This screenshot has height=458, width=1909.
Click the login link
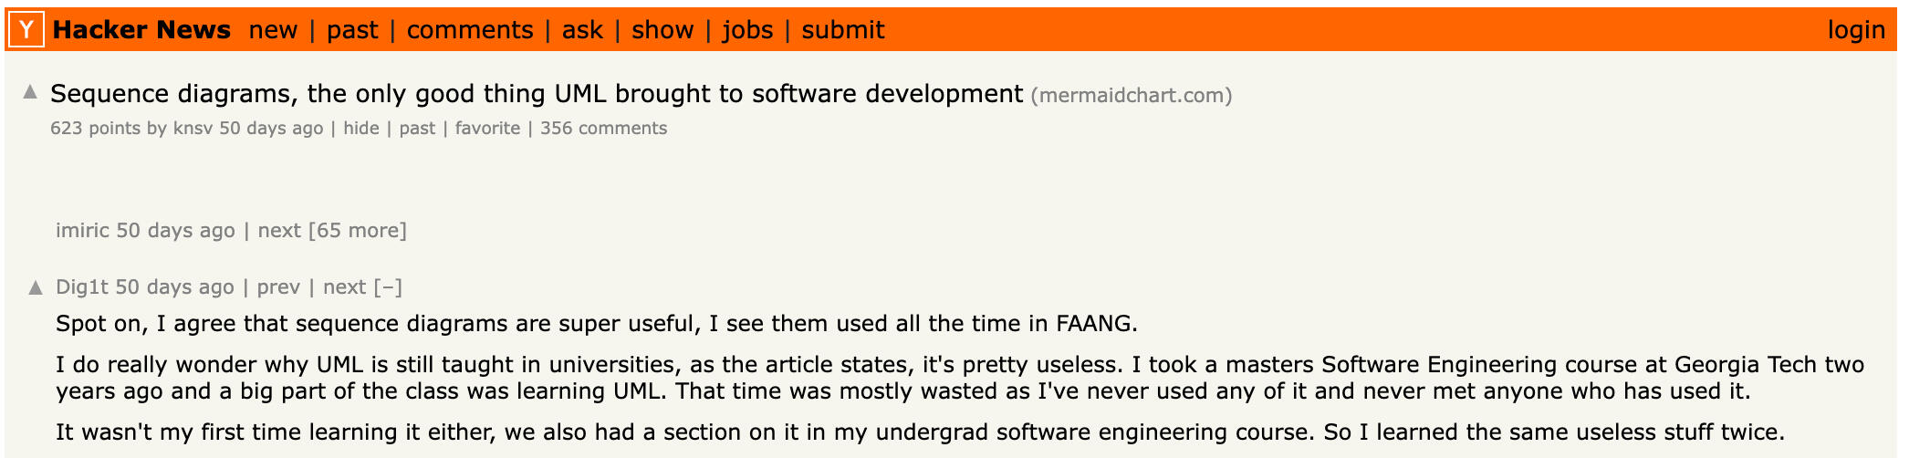1856,30
